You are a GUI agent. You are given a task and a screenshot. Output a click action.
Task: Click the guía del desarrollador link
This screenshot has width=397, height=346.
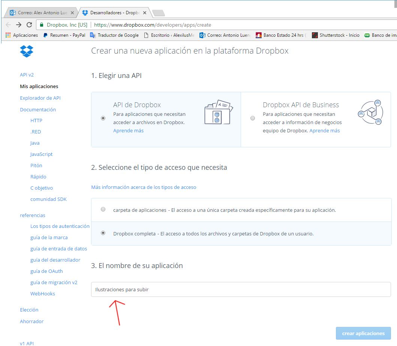55,260
